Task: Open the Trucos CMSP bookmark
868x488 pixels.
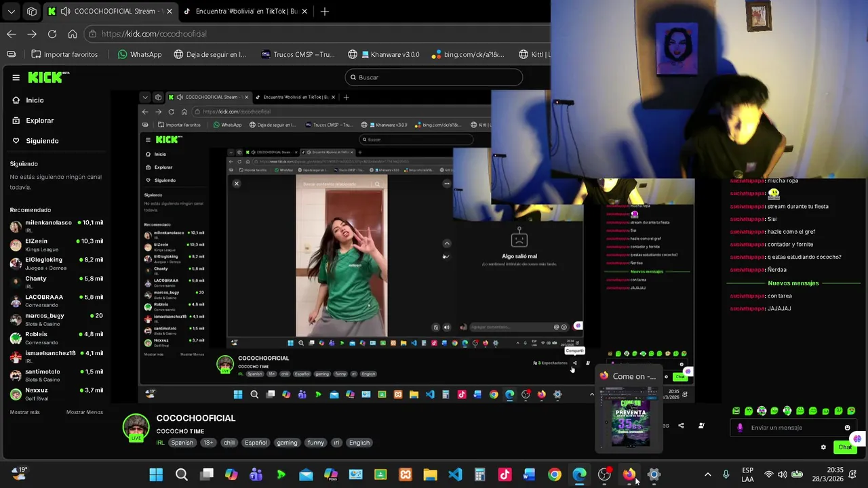Action: point(298,54)
